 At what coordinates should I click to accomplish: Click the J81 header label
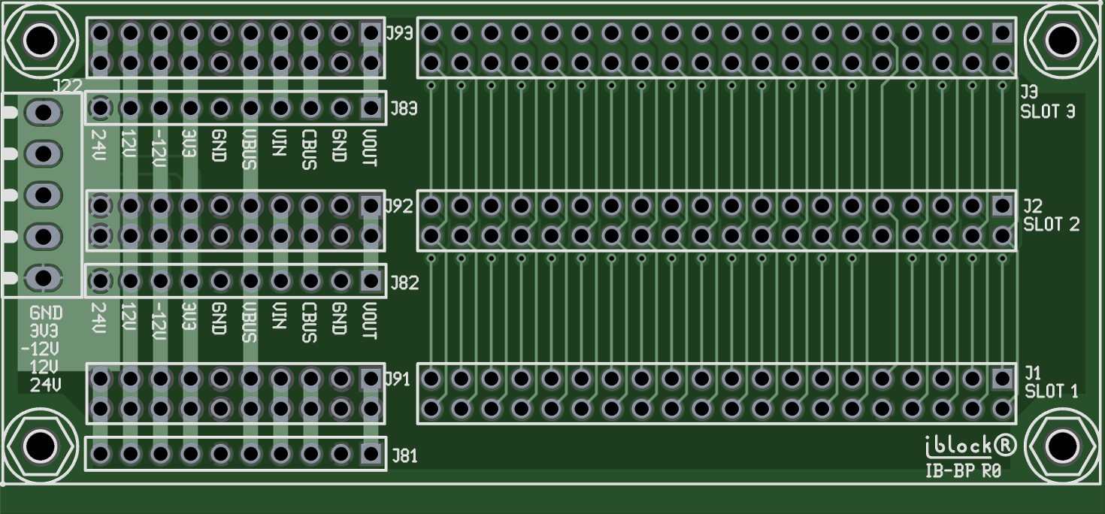tap(404, 456)
